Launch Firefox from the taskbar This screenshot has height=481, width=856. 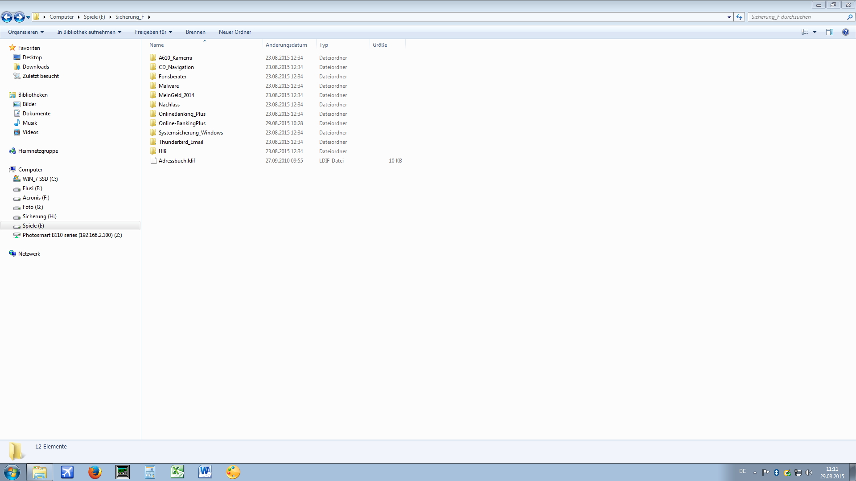[95, 472]
